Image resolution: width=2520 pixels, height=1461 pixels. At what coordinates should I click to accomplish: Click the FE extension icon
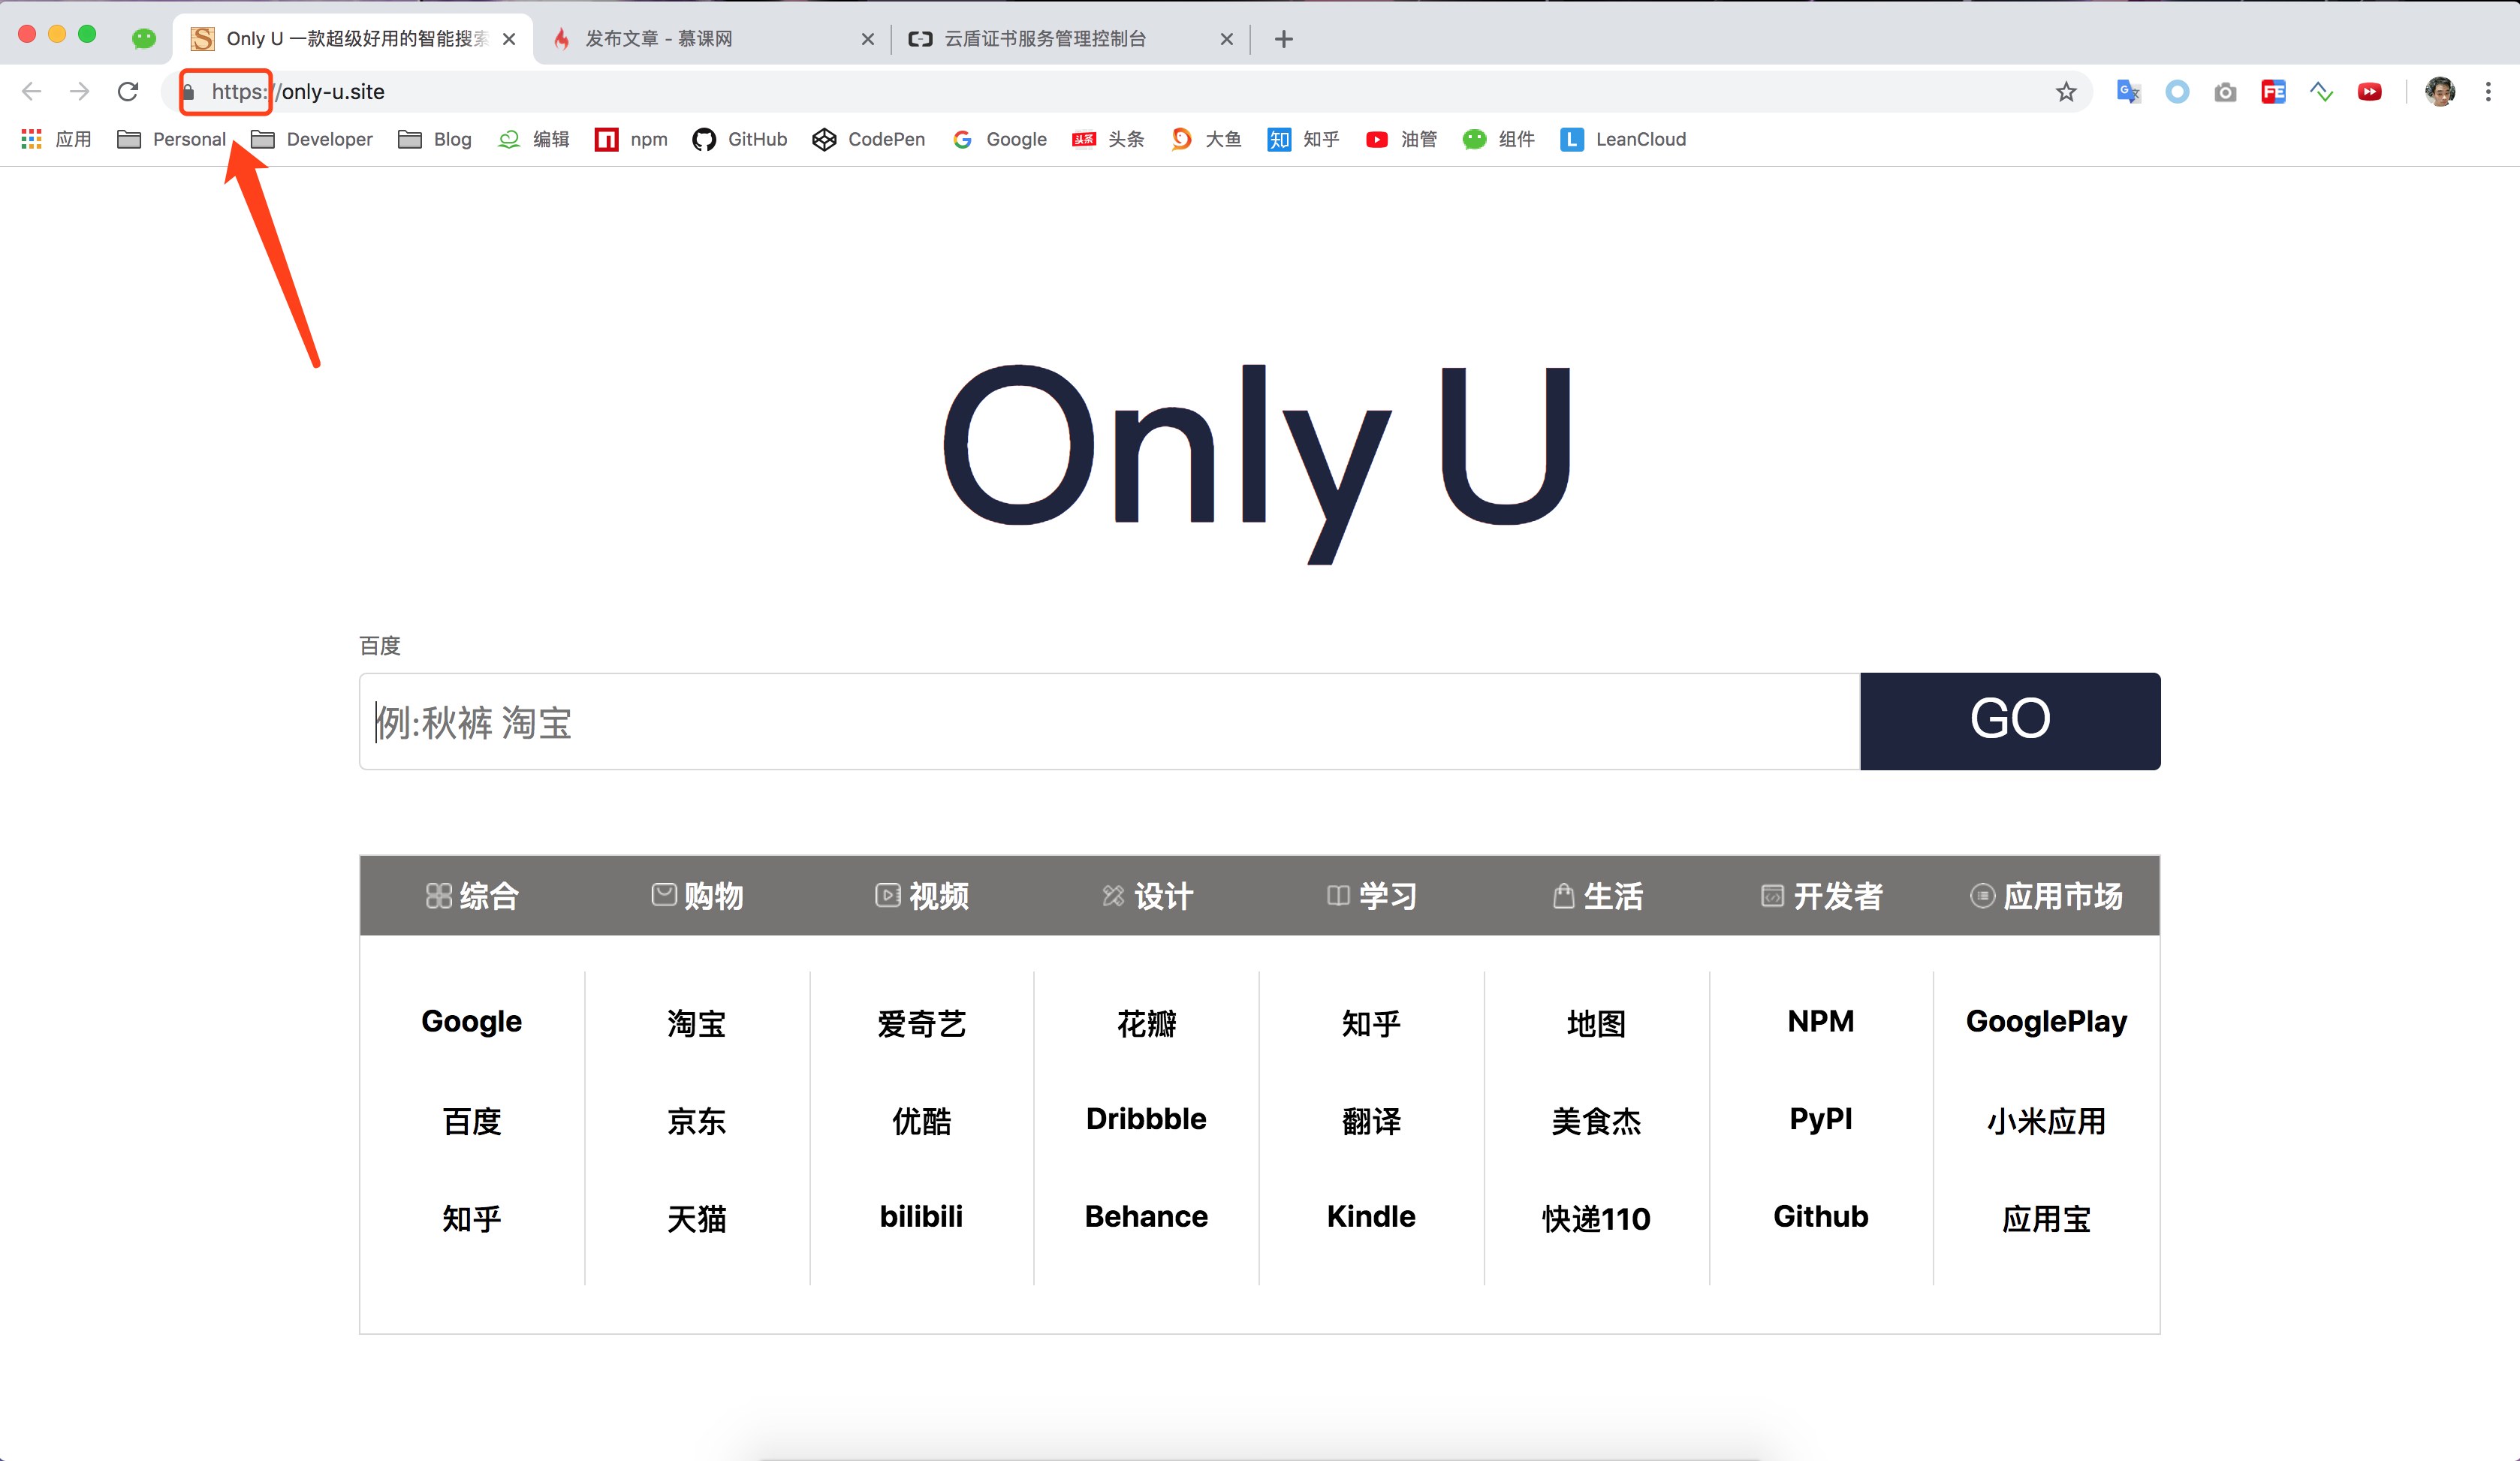click(2274, 92)
